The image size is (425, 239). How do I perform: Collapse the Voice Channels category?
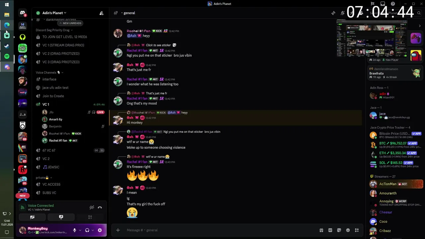click(49, 72)
